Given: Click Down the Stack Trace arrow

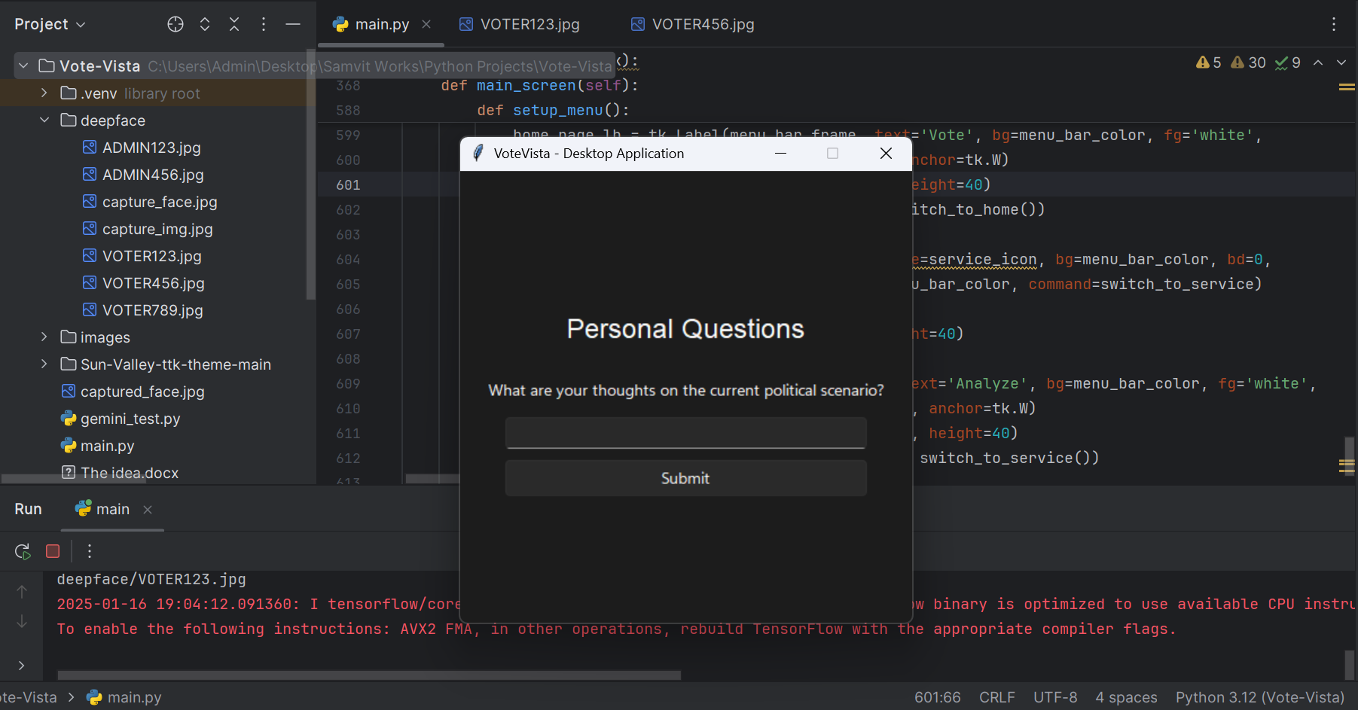Looking at the screenshot, I should pyautogui.click(x=22, y=621).
